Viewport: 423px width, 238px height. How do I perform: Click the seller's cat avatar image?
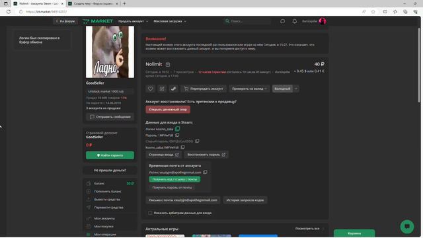[x=110, y=52]
